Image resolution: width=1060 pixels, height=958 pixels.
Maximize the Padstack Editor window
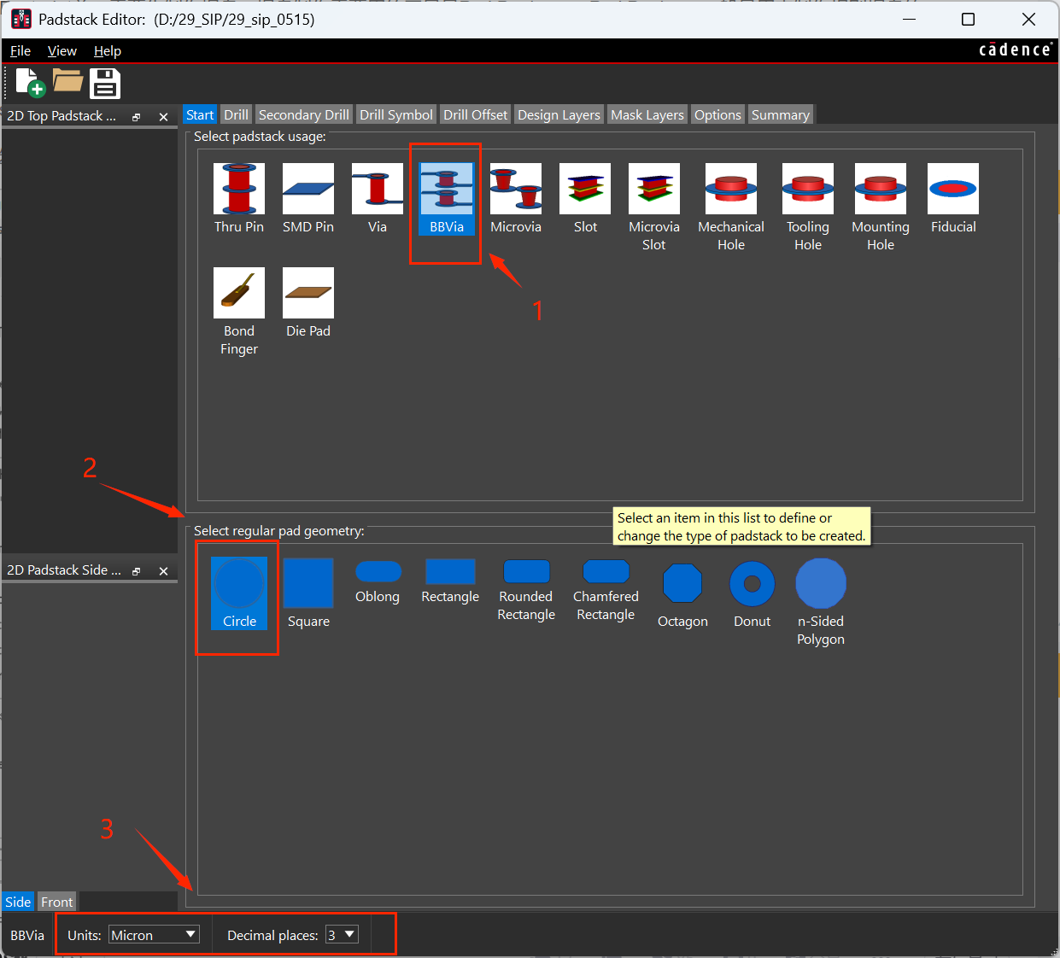[x=968, y=19]
